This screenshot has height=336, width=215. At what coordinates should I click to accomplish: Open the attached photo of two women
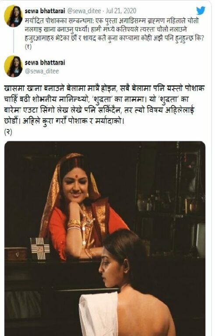(105, 238)
